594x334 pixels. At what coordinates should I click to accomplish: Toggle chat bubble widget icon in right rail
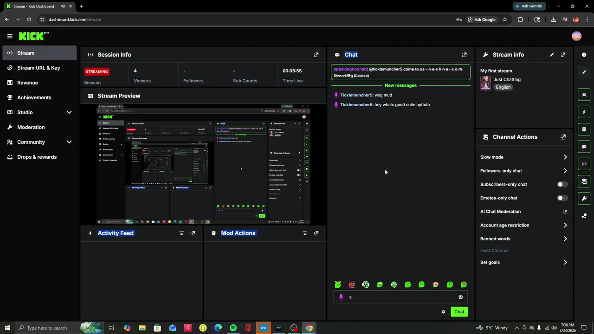[x=584, y=147]
